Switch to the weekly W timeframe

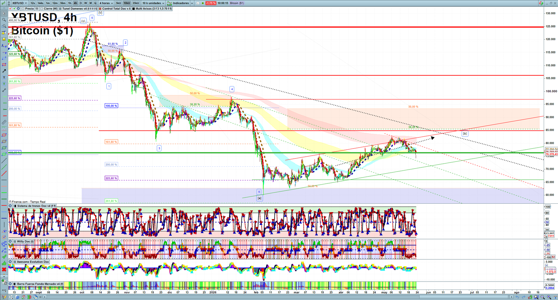click(85, 3)
